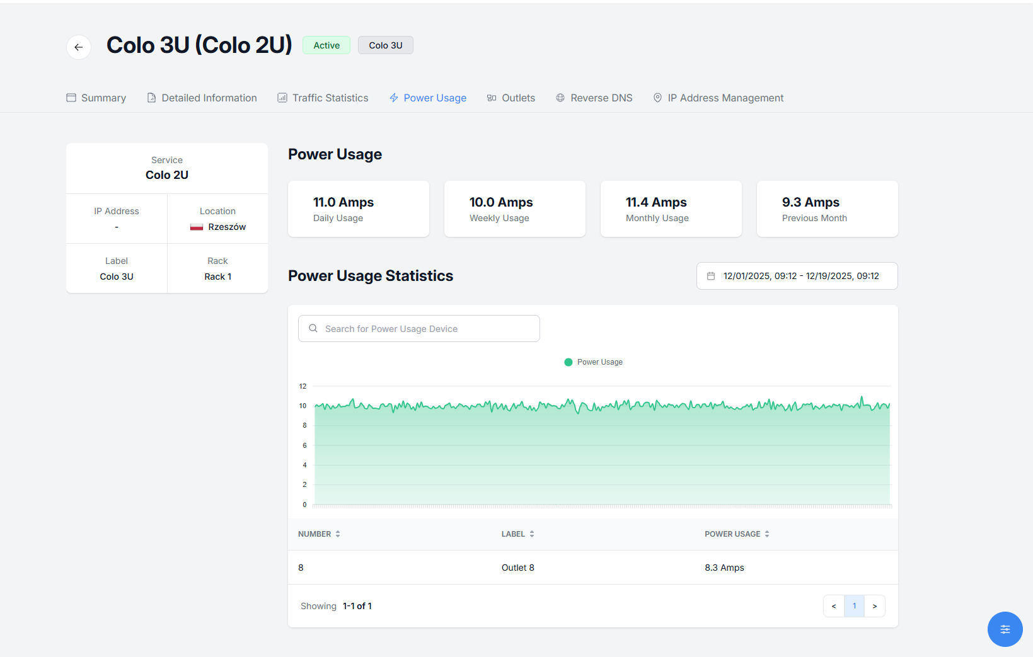The image size is (1033, 657).
Task: Open the Detailed Information tab
Action: [x=202, y=98]
